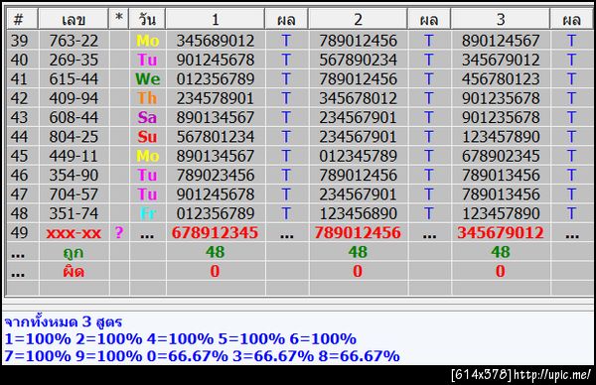This screenshot has height=385, width=596.
Task: Click the red prediction '345679012' in row 49
Action: tap(501, 232)
